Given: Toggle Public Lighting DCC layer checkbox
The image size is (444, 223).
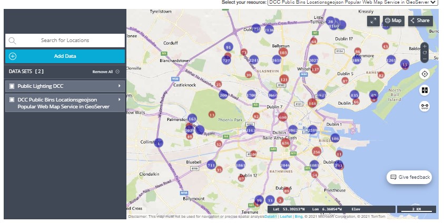Looking at the screenshot, I should pyautogui.click(x=12, y=86).
